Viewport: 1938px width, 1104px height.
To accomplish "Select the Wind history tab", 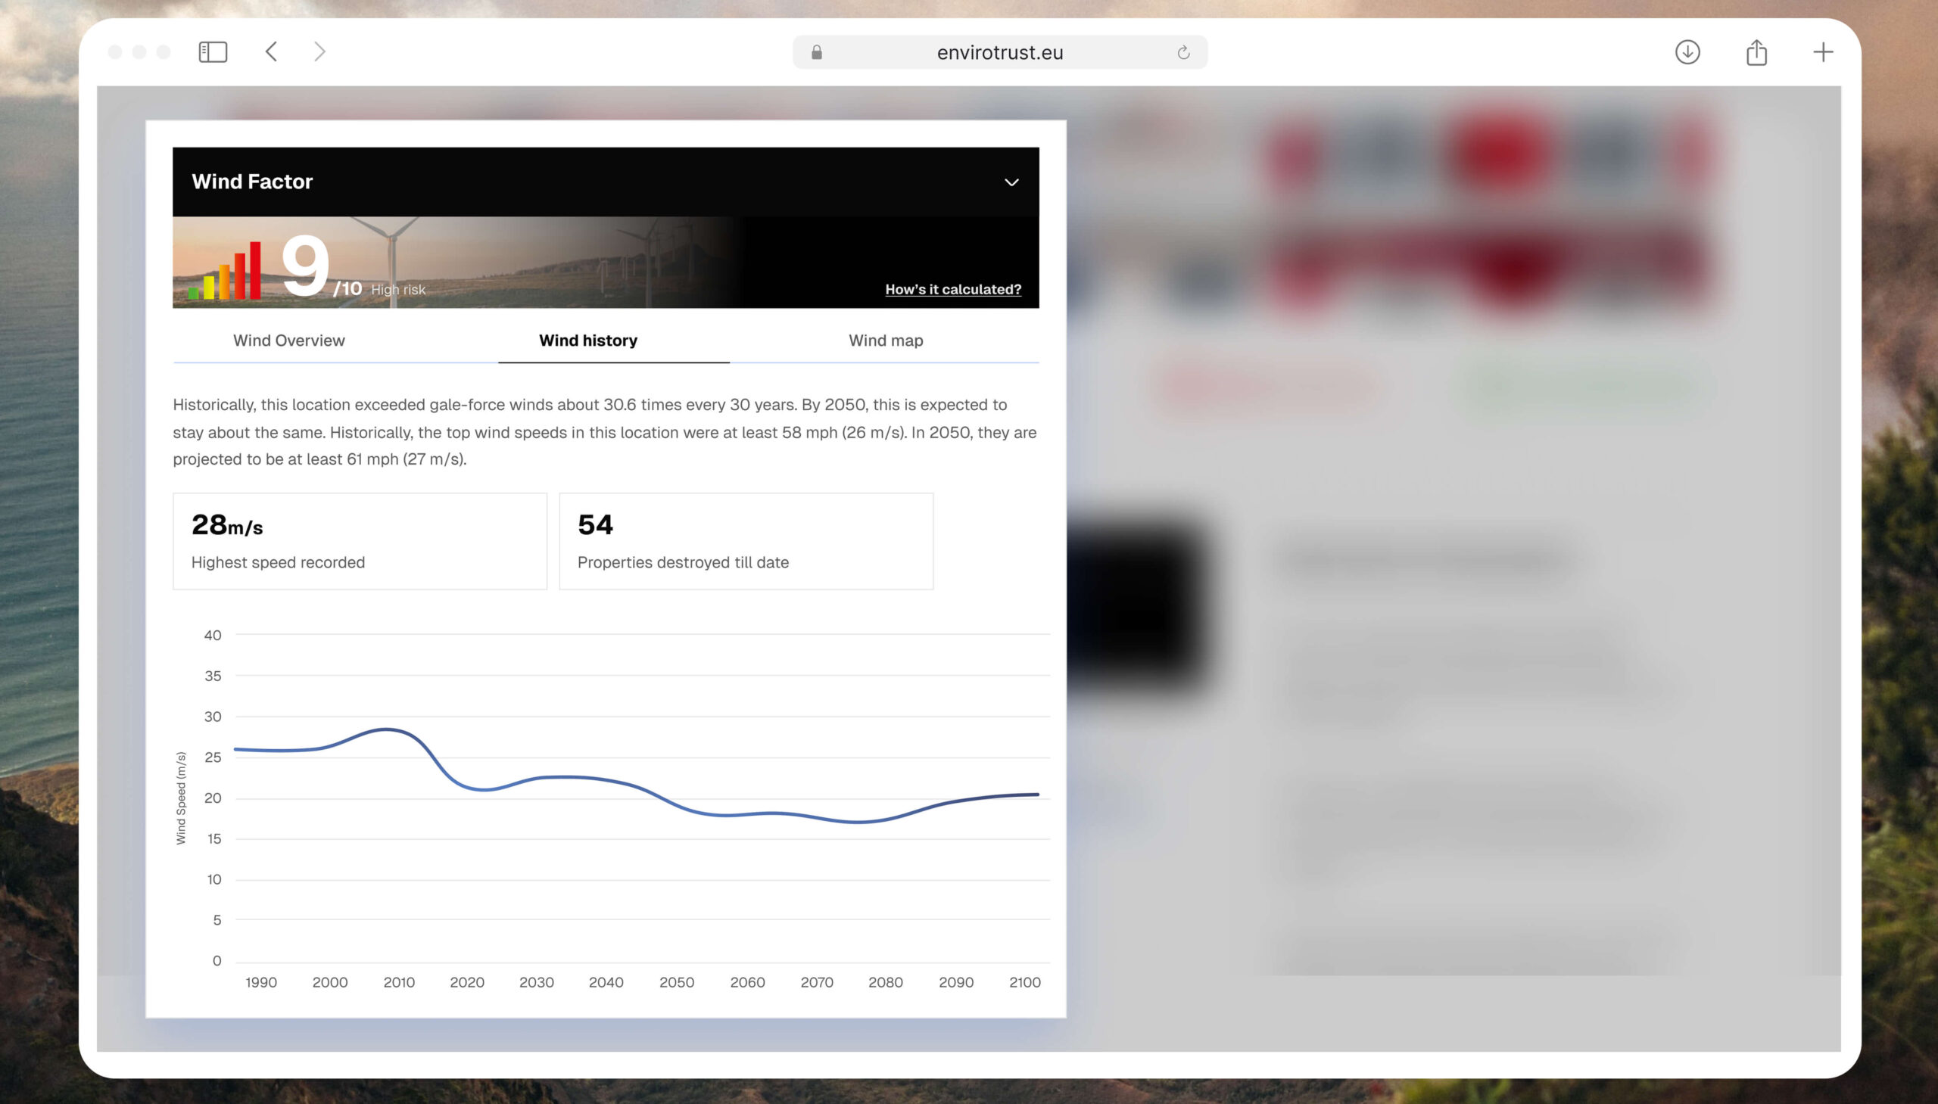I will tap(588, 341).
